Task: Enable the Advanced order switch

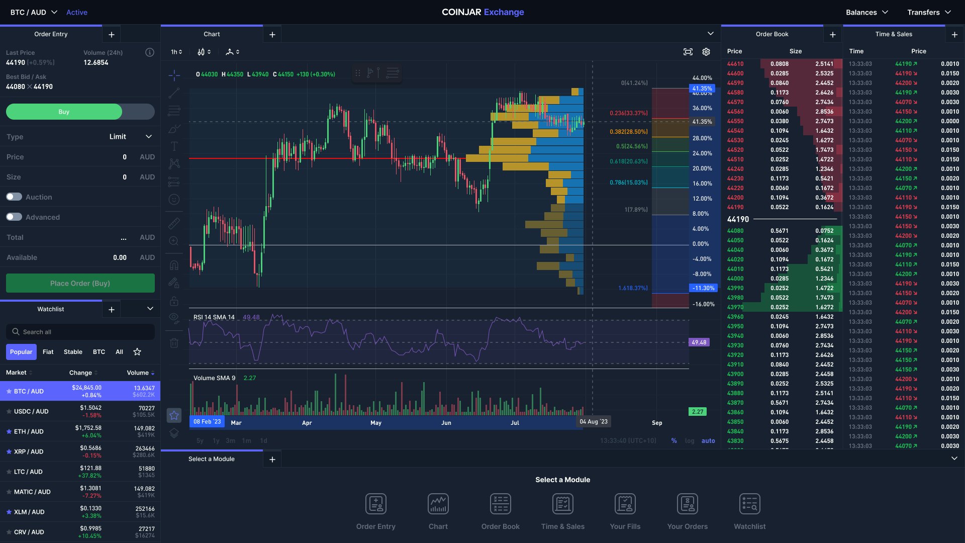Action: pyautogui.click(x=14, y=217)
